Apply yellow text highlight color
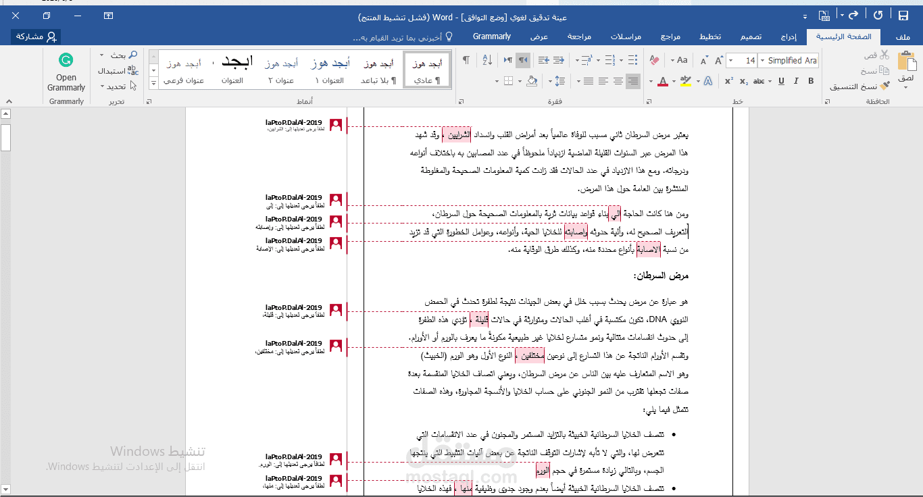Screen dimensions: 923x497 pos(686,81)
